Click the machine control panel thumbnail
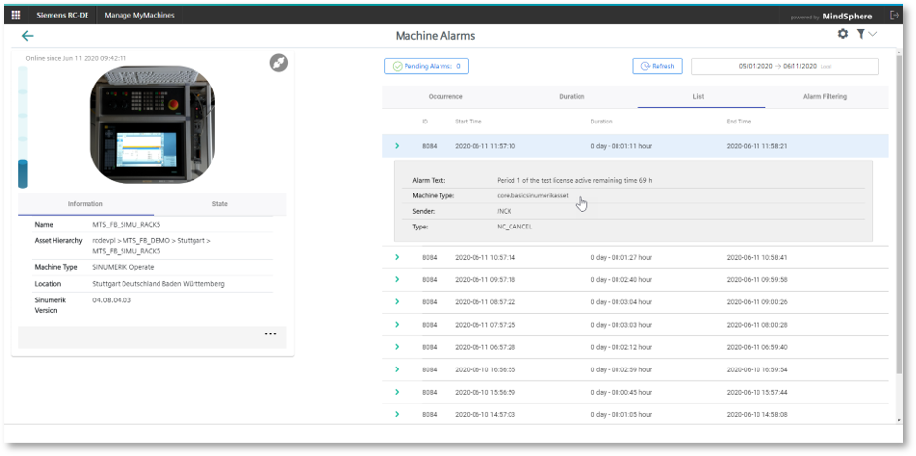Image resolution: width=916 pixels, height=456 pixels. tap(152, 124)
